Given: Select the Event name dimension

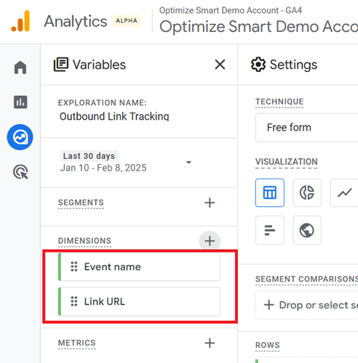Looking at the screenshot, I should click(139, 266).
